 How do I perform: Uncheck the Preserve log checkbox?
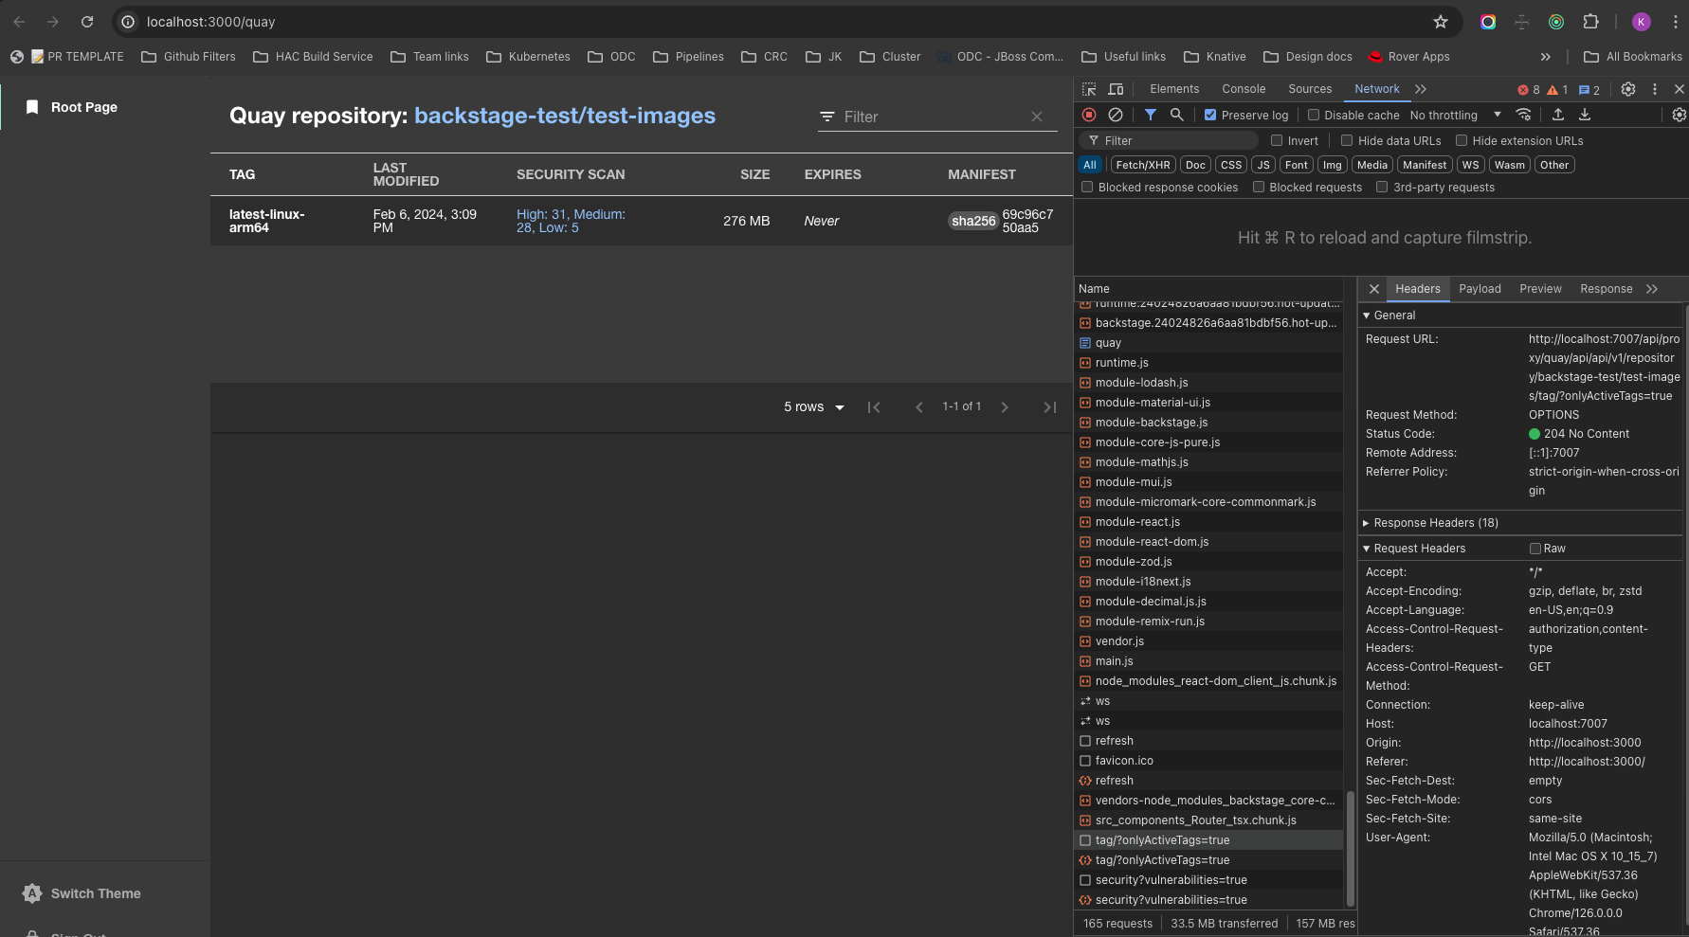click(x=1210, y=116)
